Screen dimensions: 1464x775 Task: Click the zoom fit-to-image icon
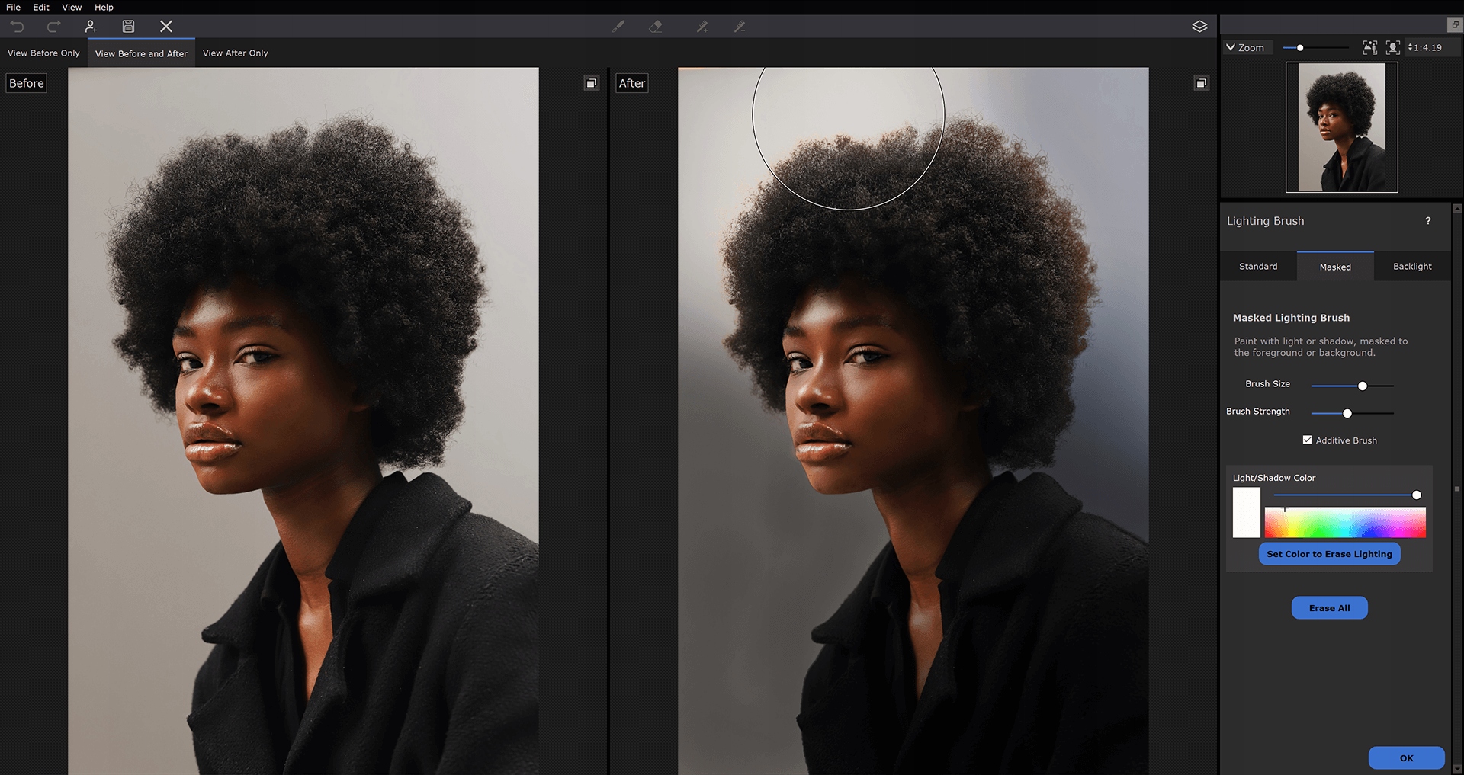pos(1369,47)
